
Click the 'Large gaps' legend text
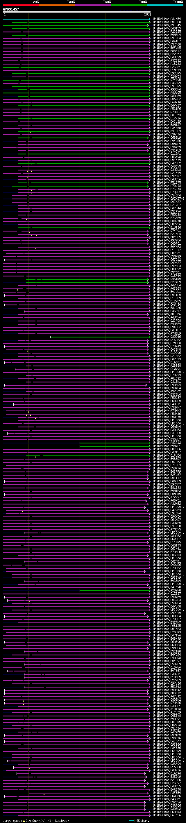pos(12,820)
